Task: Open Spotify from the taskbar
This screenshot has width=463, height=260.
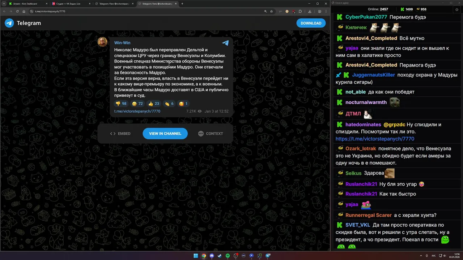Action: point(228,256)
